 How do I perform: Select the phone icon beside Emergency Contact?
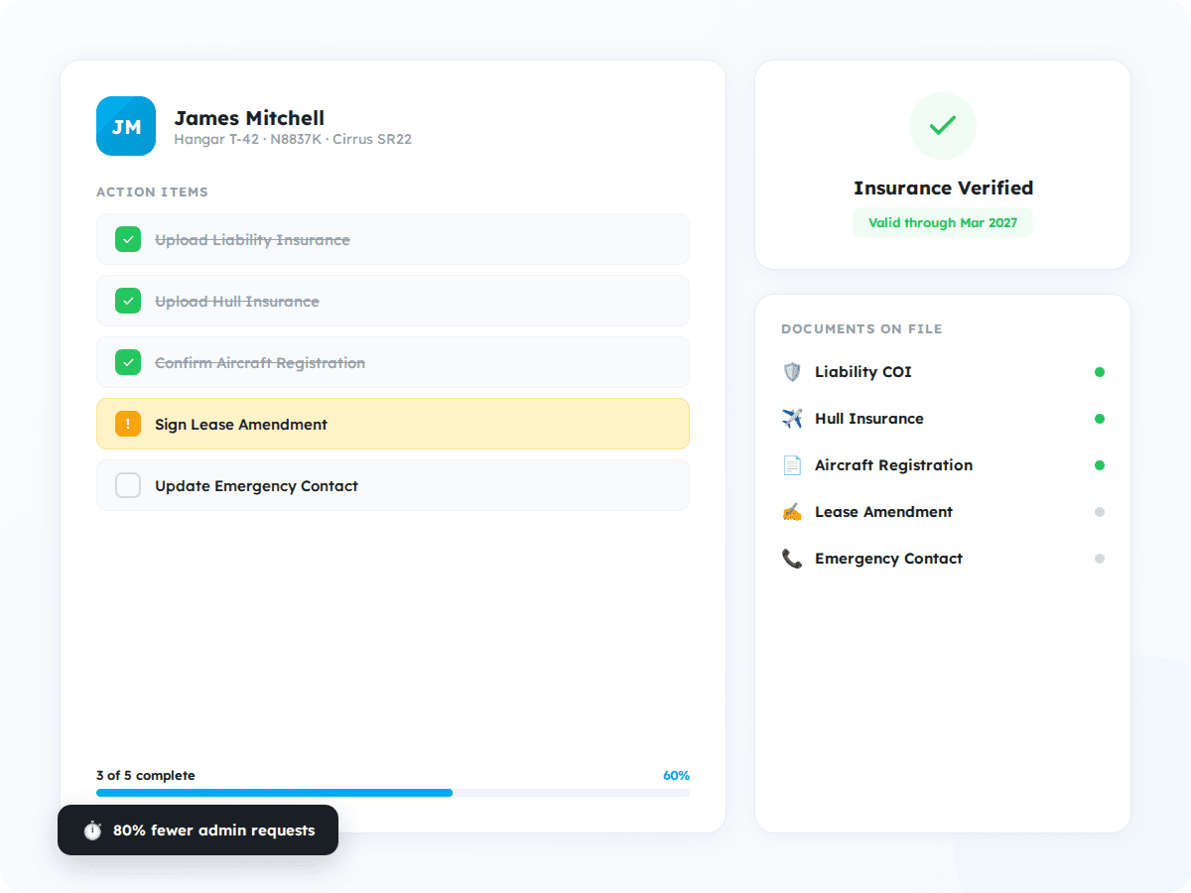[791, 559]
